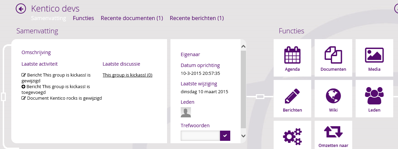
Task: Click the scrollbar down arrow in summary panel
Action: 243,136
